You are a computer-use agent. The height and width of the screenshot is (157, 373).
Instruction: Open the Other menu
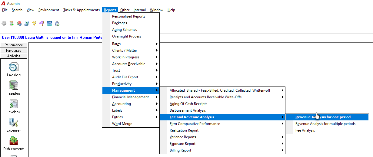pyautogui.click(x=125, y=10)
